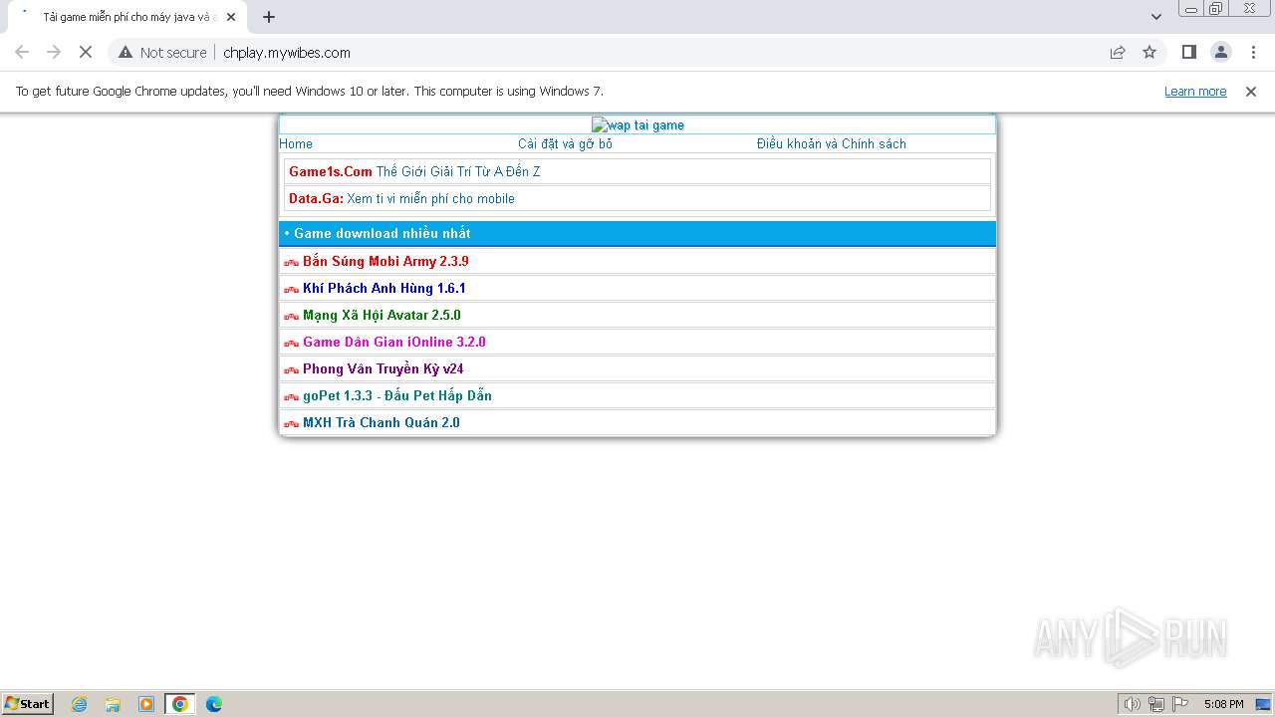Click the browser back arrow
1275x717 pixels.
(22, 53)
